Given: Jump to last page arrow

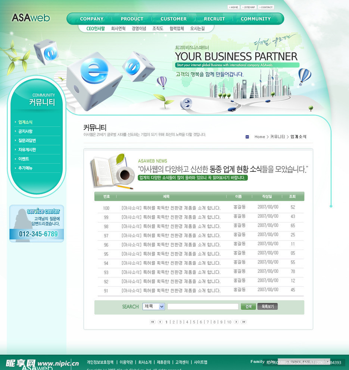Looking at the screenshot, I should pos(243,322).
